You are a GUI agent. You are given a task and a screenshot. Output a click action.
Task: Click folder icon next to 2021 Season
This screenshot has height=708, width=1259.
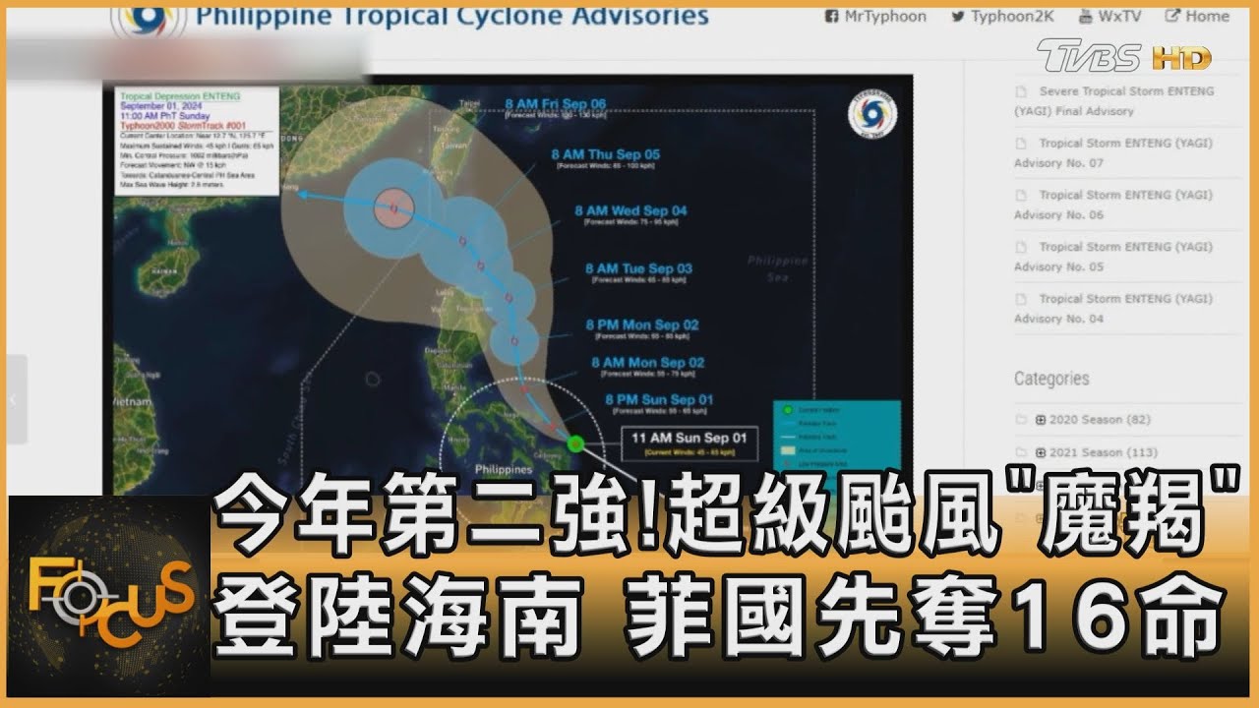click(1021, 452)
